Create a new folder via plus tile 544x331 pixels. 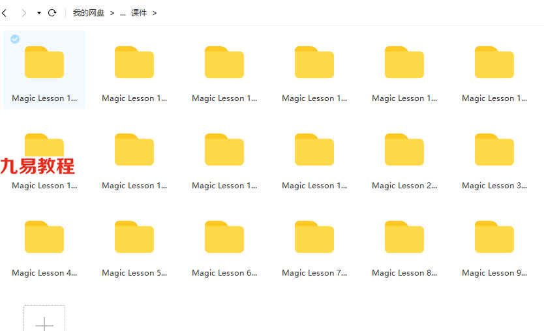click(x=44, y=318)
